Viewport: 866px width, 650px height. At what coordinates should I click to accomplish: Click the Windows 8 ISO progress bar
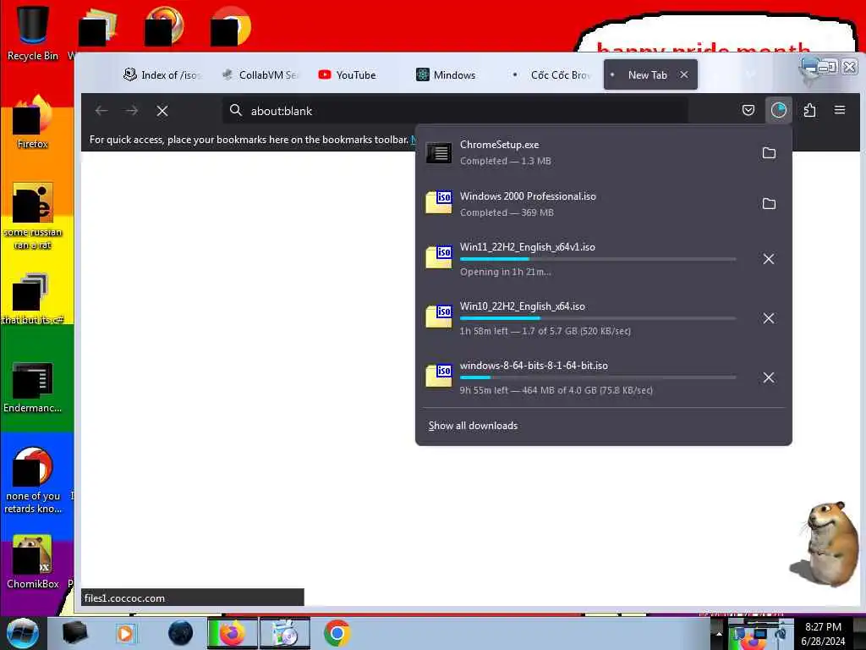click(598, 377)
